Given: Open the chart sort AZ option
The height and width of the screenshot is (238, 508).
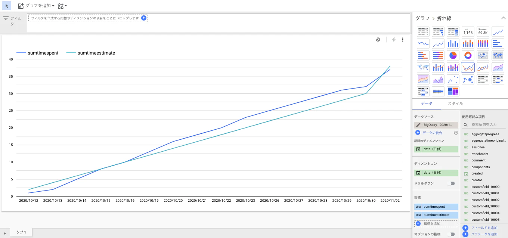Looking at the screenshot, I should click(378, 40).
